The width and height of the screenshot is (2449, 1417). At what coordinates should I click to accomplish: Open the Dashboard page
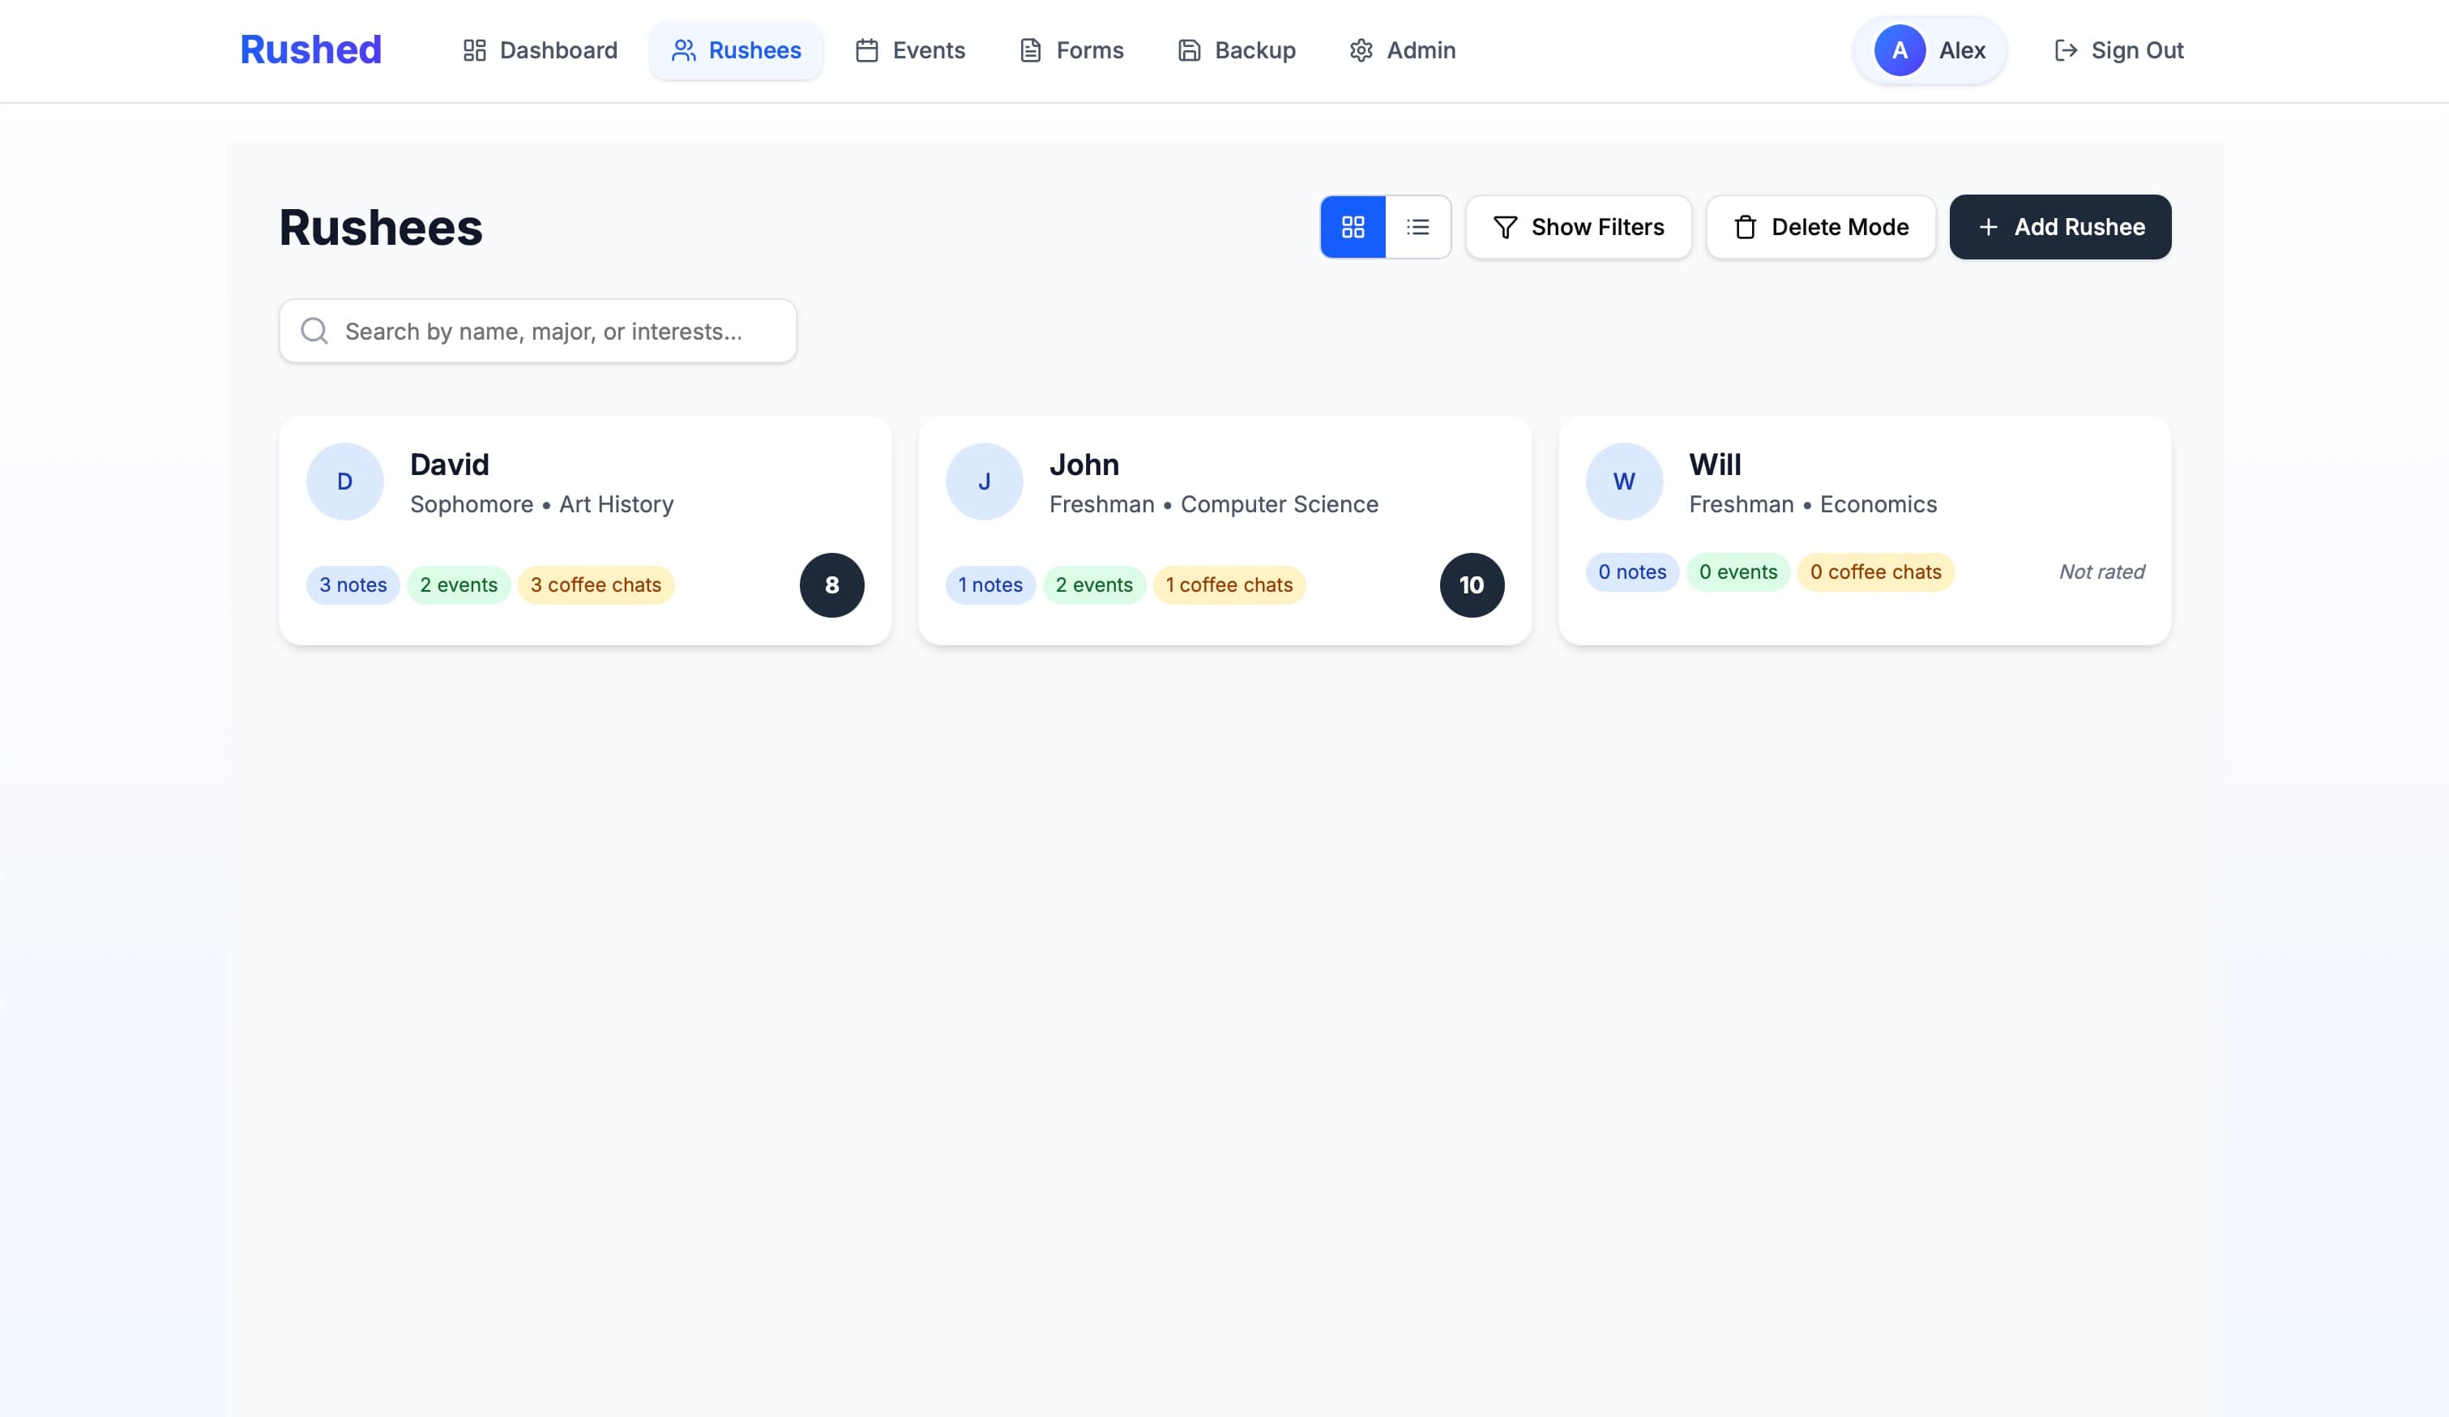tap(541, 50)
